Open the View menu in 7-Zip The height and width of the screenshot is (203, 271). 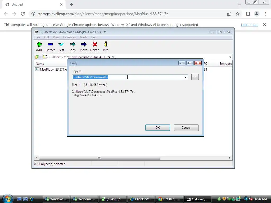tap(56, 37)
